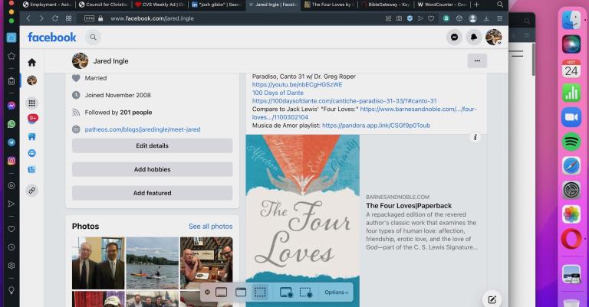
Task: Click the browser snapshot camera icon
Action: coord(399,18)
